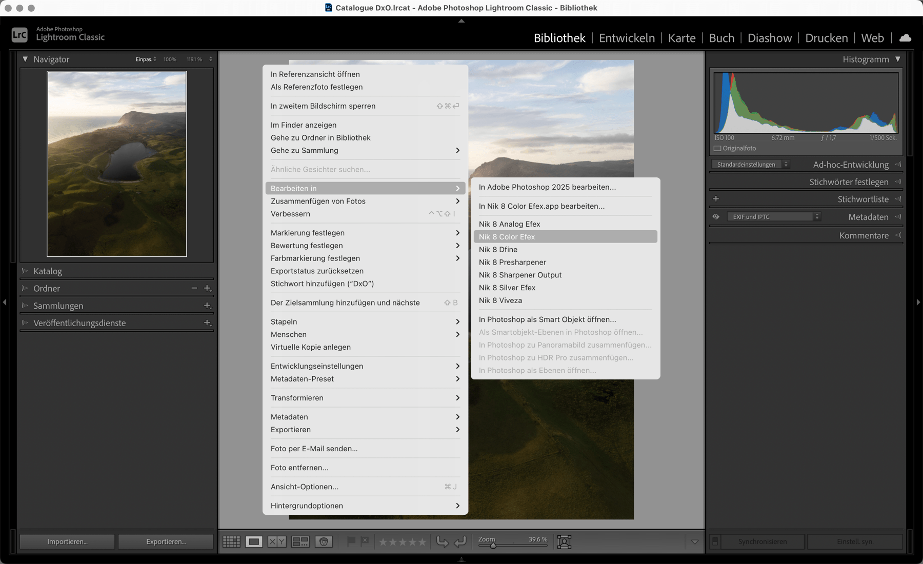Flag photo as rejected
Image resolution: width=923 pixels, height=564 pixels.
click(365, 541)
